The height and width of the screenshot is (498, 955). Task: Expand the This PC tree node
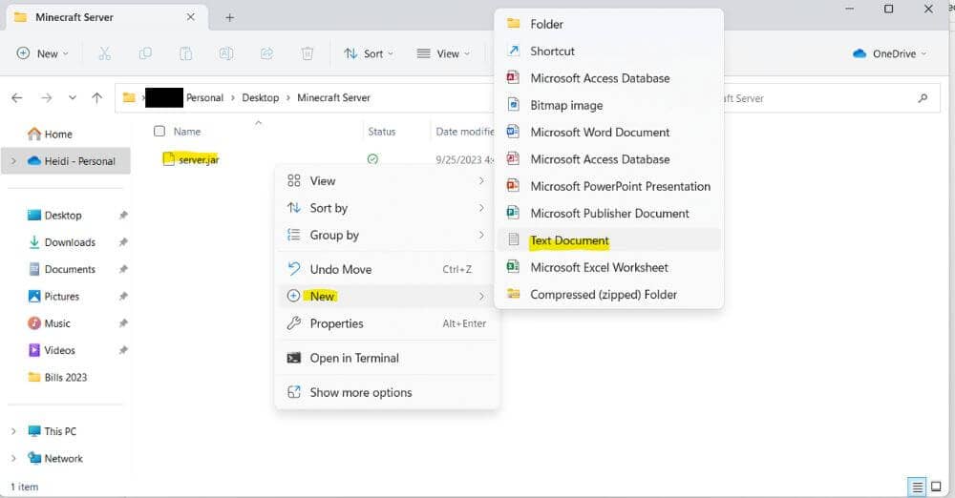13,431
